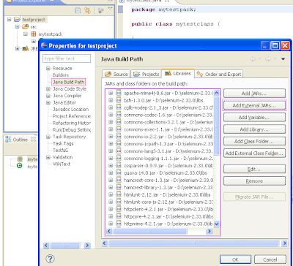This screenshot has width=293, height=266.
Task: Expand apache-mime4j-0.6.jar entry
Action: click(111, 93)
